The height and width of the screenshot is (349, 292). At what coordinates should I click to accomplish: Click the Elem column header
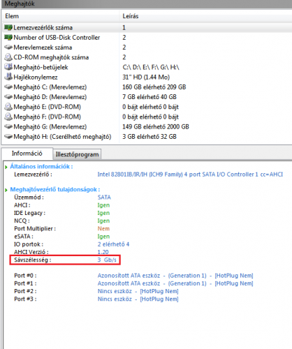[x=12, y=16]
